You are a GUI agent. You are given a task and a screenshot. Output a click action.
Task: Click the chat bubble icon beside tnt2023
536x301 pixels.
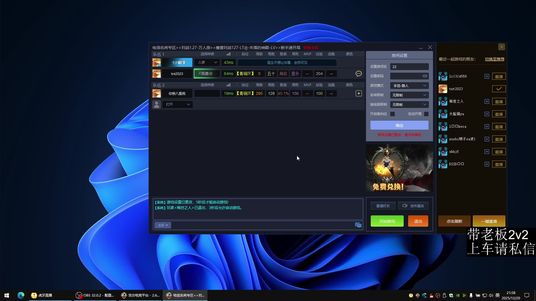pyautogui.click(x=359, y=74)
